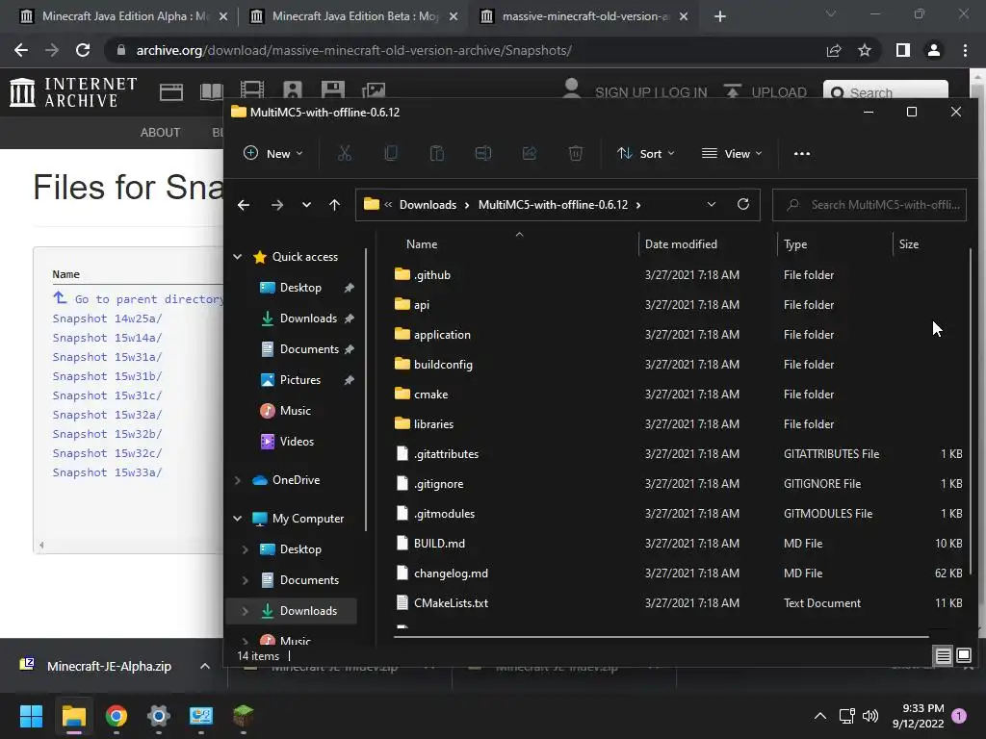986x739 pixels.
Task: Expand Downloads under My Computer
Action: point(246,611)
